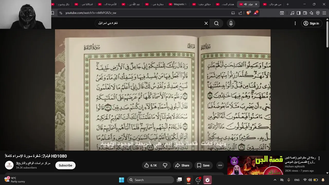Open Task View on the taskbar
This screenshot has height=185, width=329.
(179, 180)
